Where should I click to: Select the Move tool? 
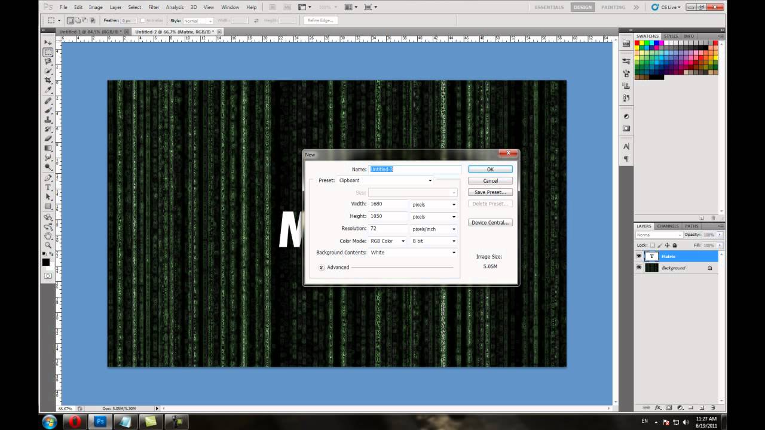coord(48,43)
